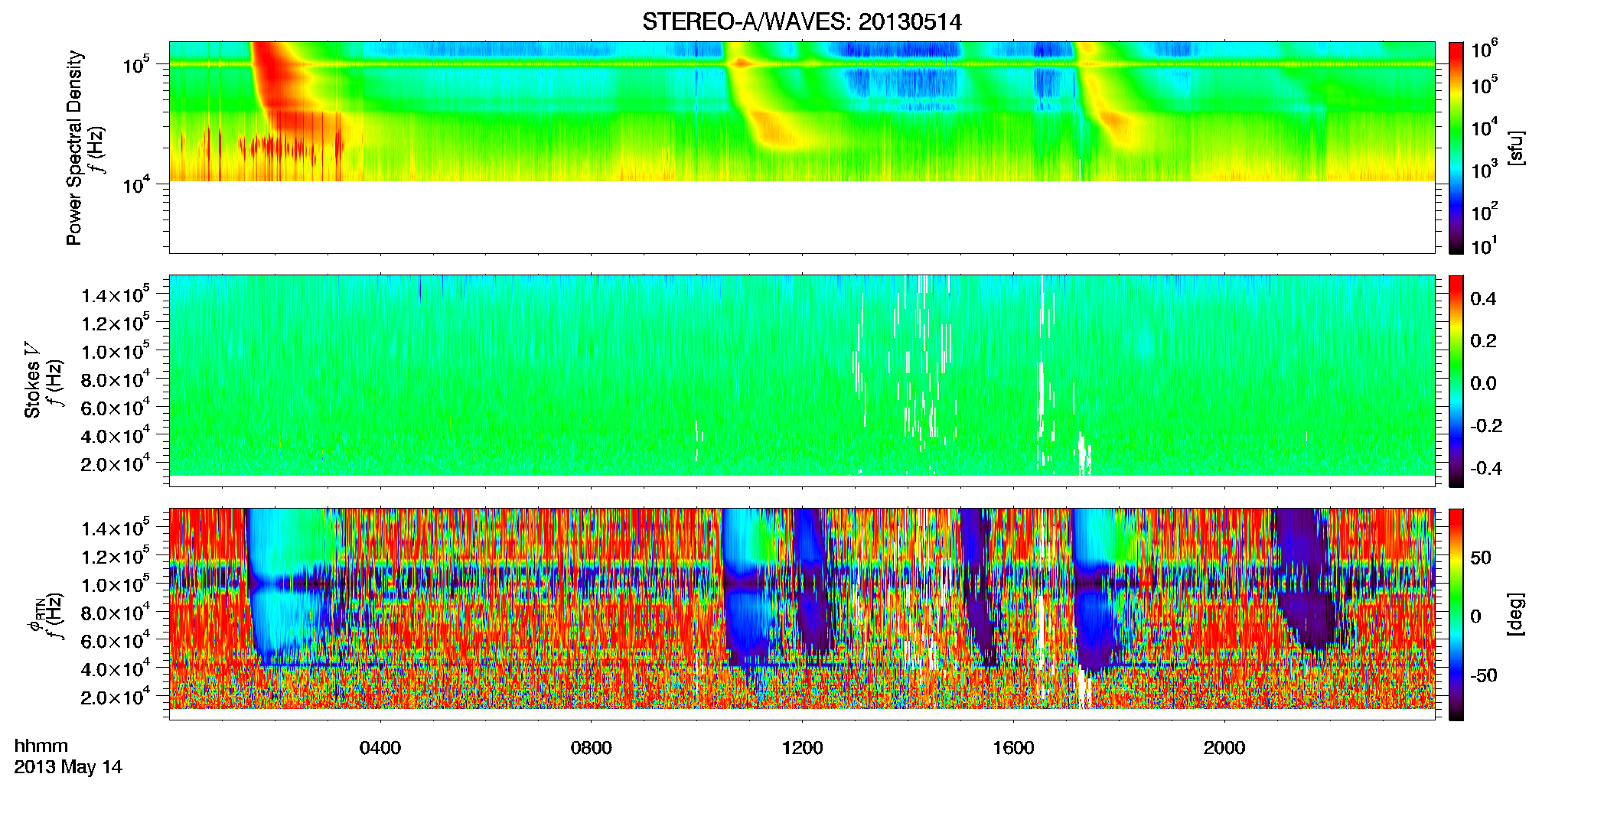Click the [sfu] colorbar unit label
Screen dimensions: 1604x826
pyautogui.click(x=1516, y=148)
